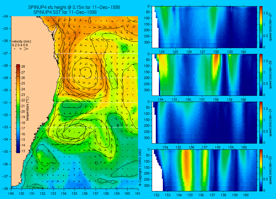Click the "speed (m/s) lat=-27" label
Viewport: 276px width, 199px height.
click(x=270, y=27)
